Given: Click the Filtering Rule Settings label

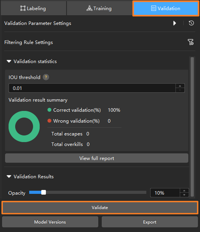Looking at the screenshot, I should 28,42.
